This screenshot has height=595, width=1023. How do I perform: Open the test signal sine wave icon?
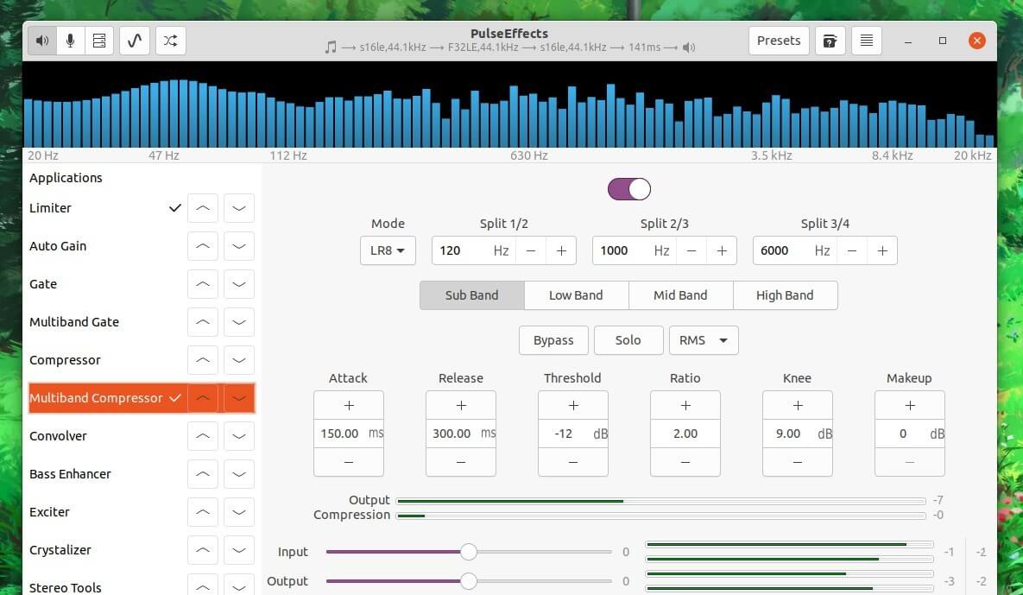(134, 40)
